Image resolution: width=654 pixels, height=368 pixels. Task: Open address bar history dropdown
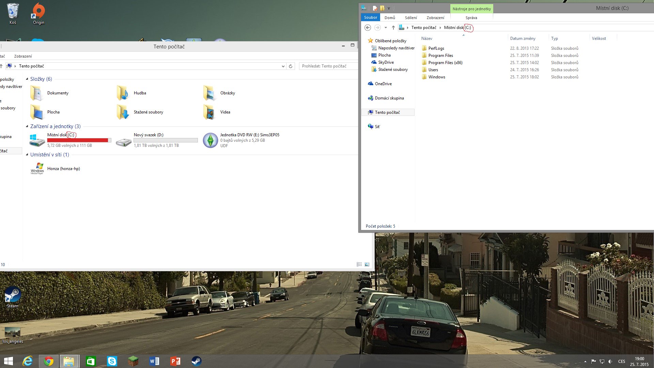[x=283, y=66]
